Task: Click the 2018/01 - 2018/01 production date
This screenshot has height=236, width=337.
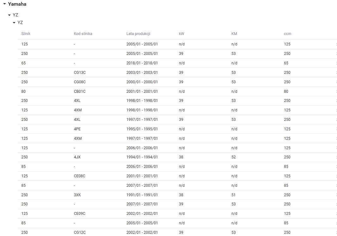Action: click(142, 63)
